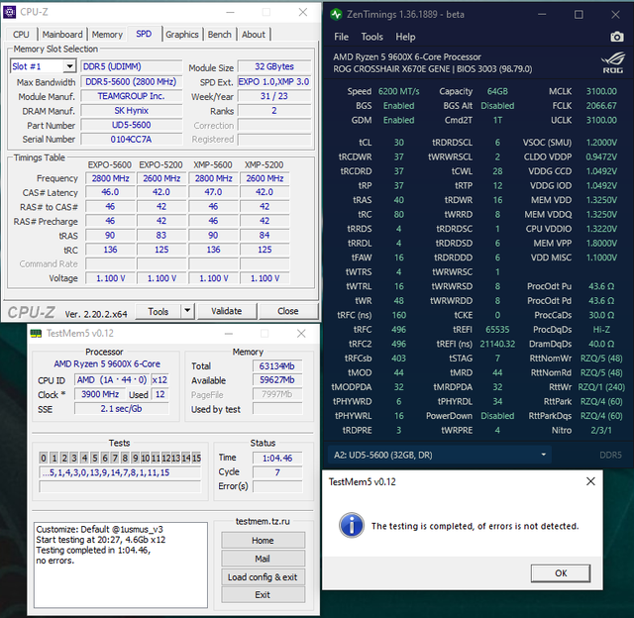
Task: Click the TestMem5 memory chip title icon
Action: 36,334
